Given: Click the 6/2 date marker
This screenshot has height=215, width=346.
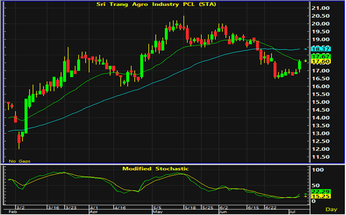Looking at the screenshot, I should tap(224, 208).
